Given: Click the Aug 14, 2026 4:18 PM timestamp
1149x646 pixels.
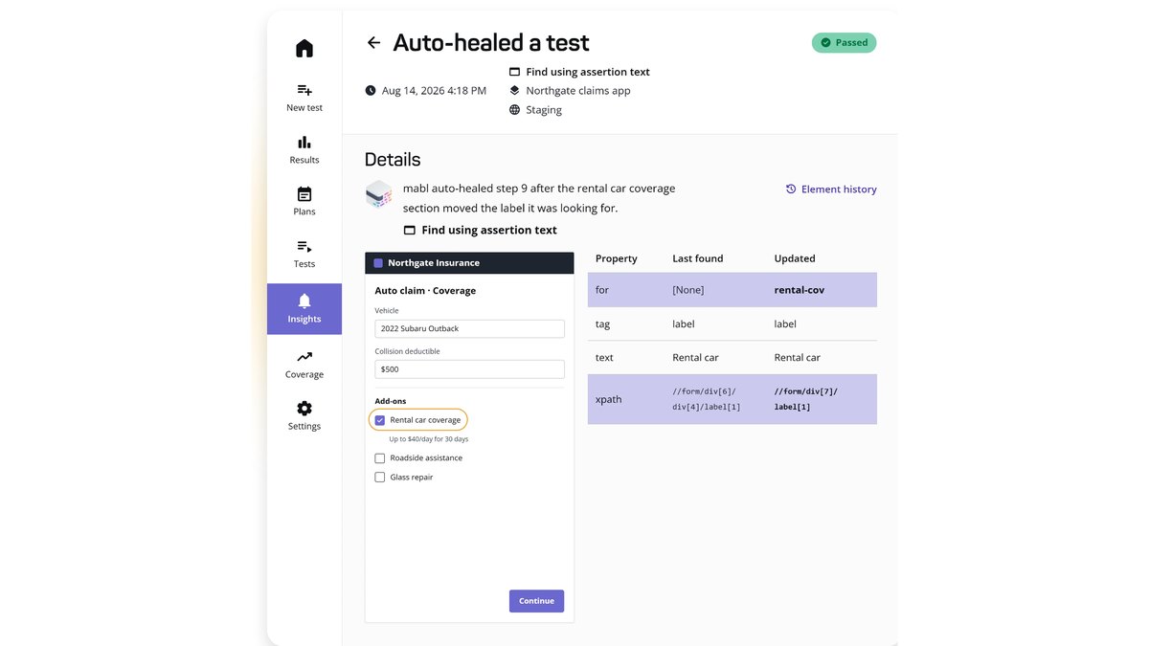Looking at the screenshot, I should (x=434, y=91).
